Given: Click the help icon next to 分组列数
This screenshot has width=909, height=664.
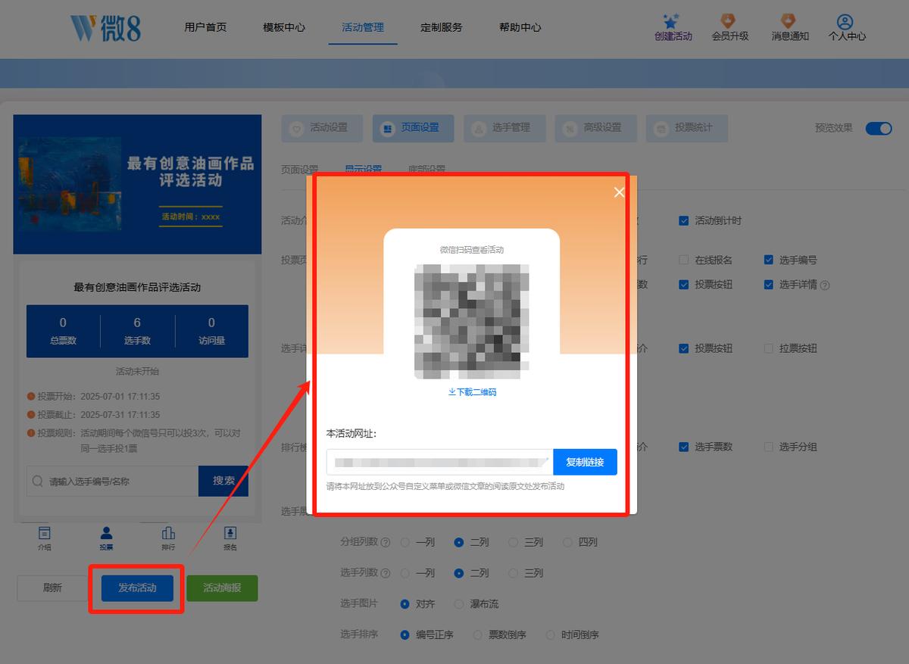Looking at the screenshot, I should pyautogui.click(x=386, y=542).
